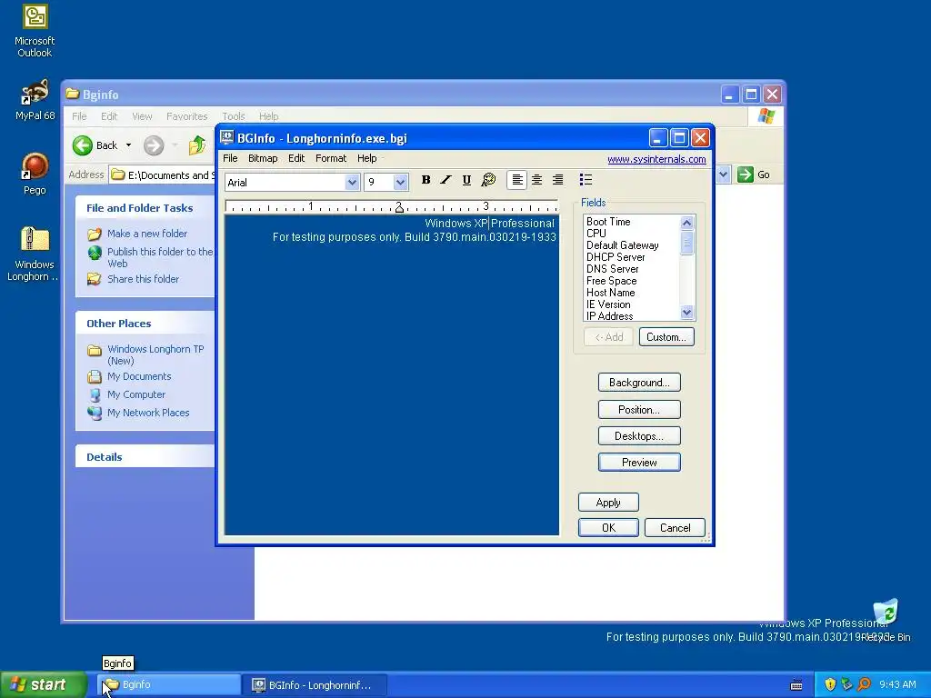Open the text color palette icon
The width and height of the screenshot is (931, 698).
click(488, 180)
